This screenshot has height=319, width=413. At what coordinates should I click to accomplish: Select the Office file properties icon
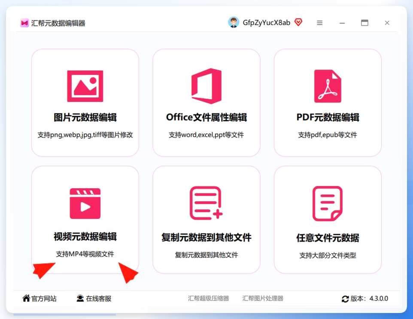[x=206, y=86]
